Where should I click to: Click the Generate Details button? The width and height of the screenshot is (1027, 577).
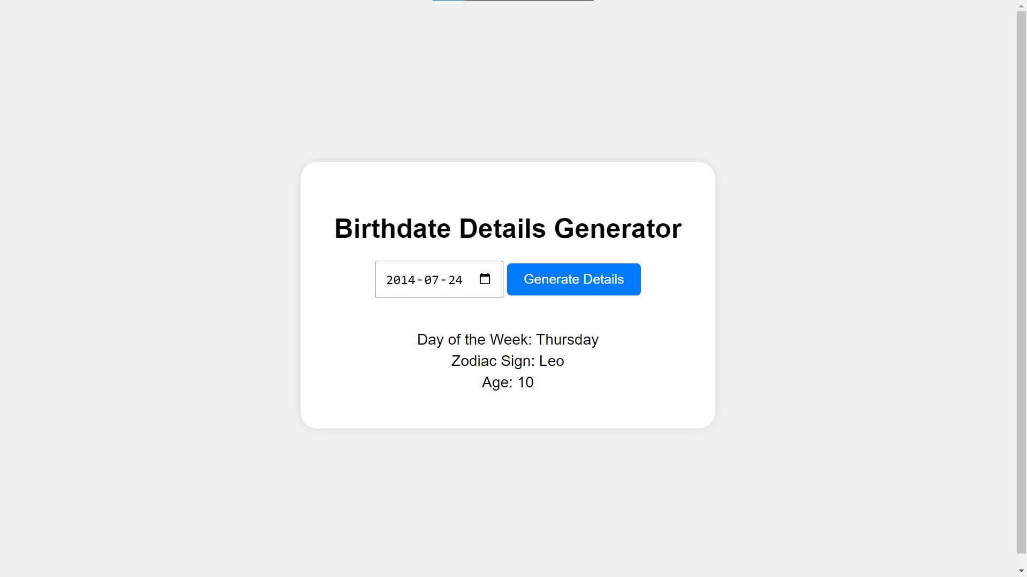point(573,279)
